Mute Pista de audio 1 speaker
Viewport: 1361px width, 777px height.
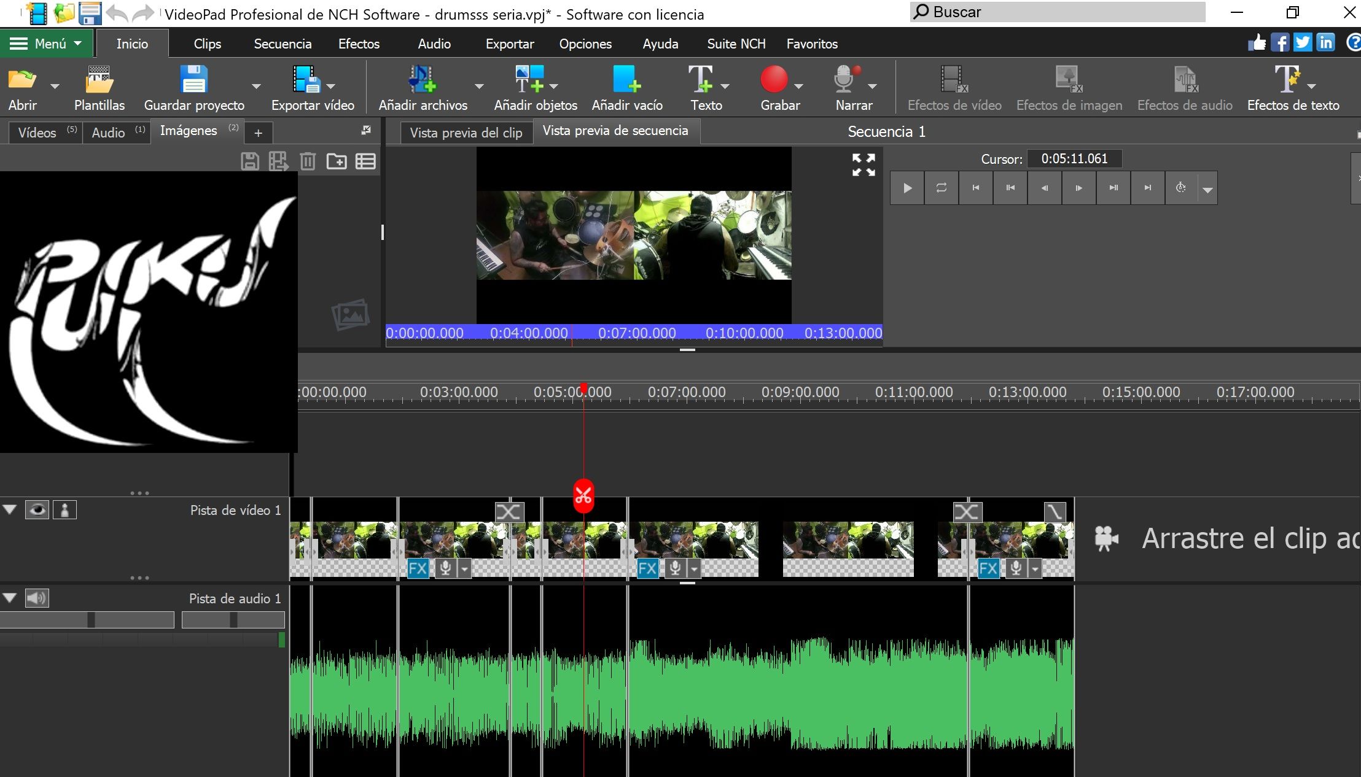[x=37, y=598]
